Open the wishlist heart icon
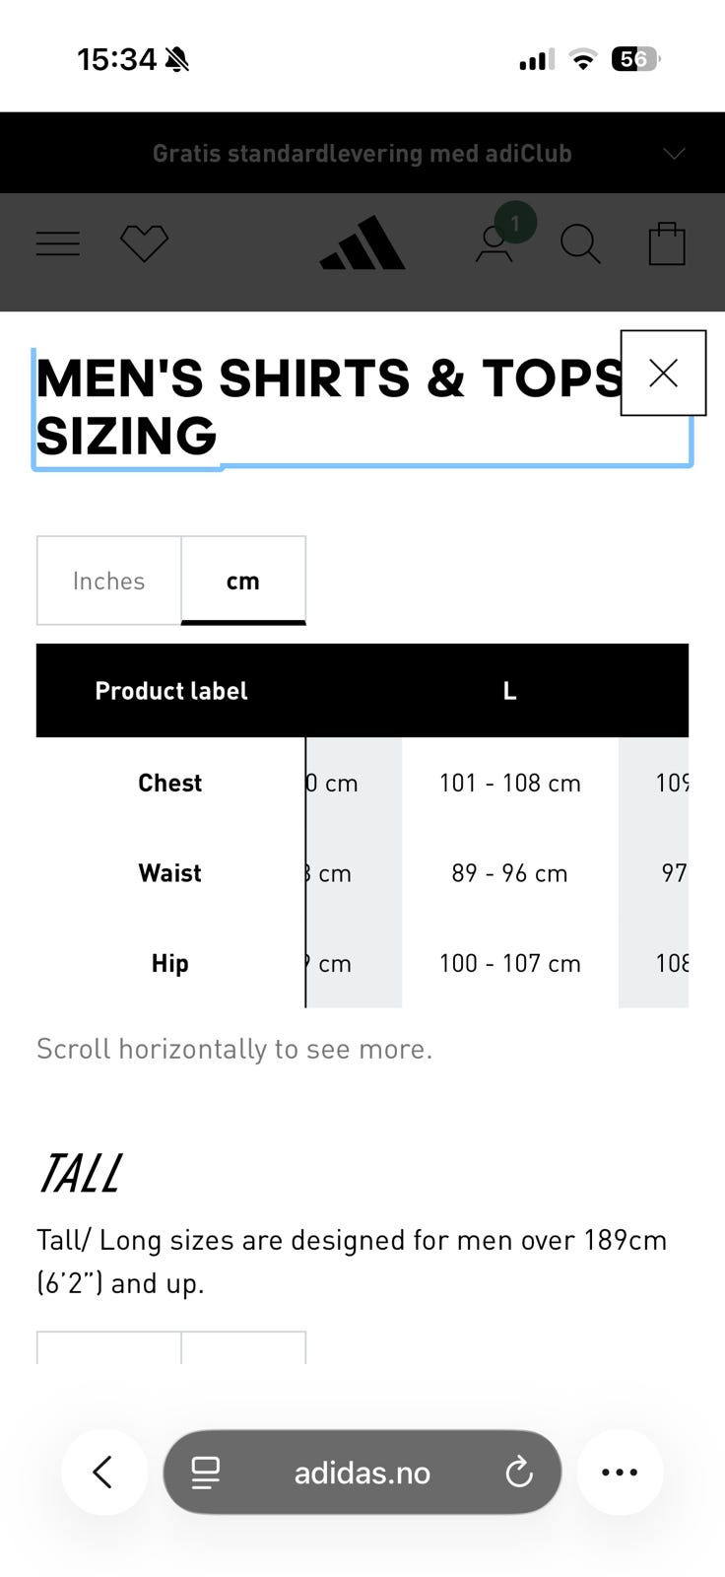725x1577 pixels. (145, 243)
